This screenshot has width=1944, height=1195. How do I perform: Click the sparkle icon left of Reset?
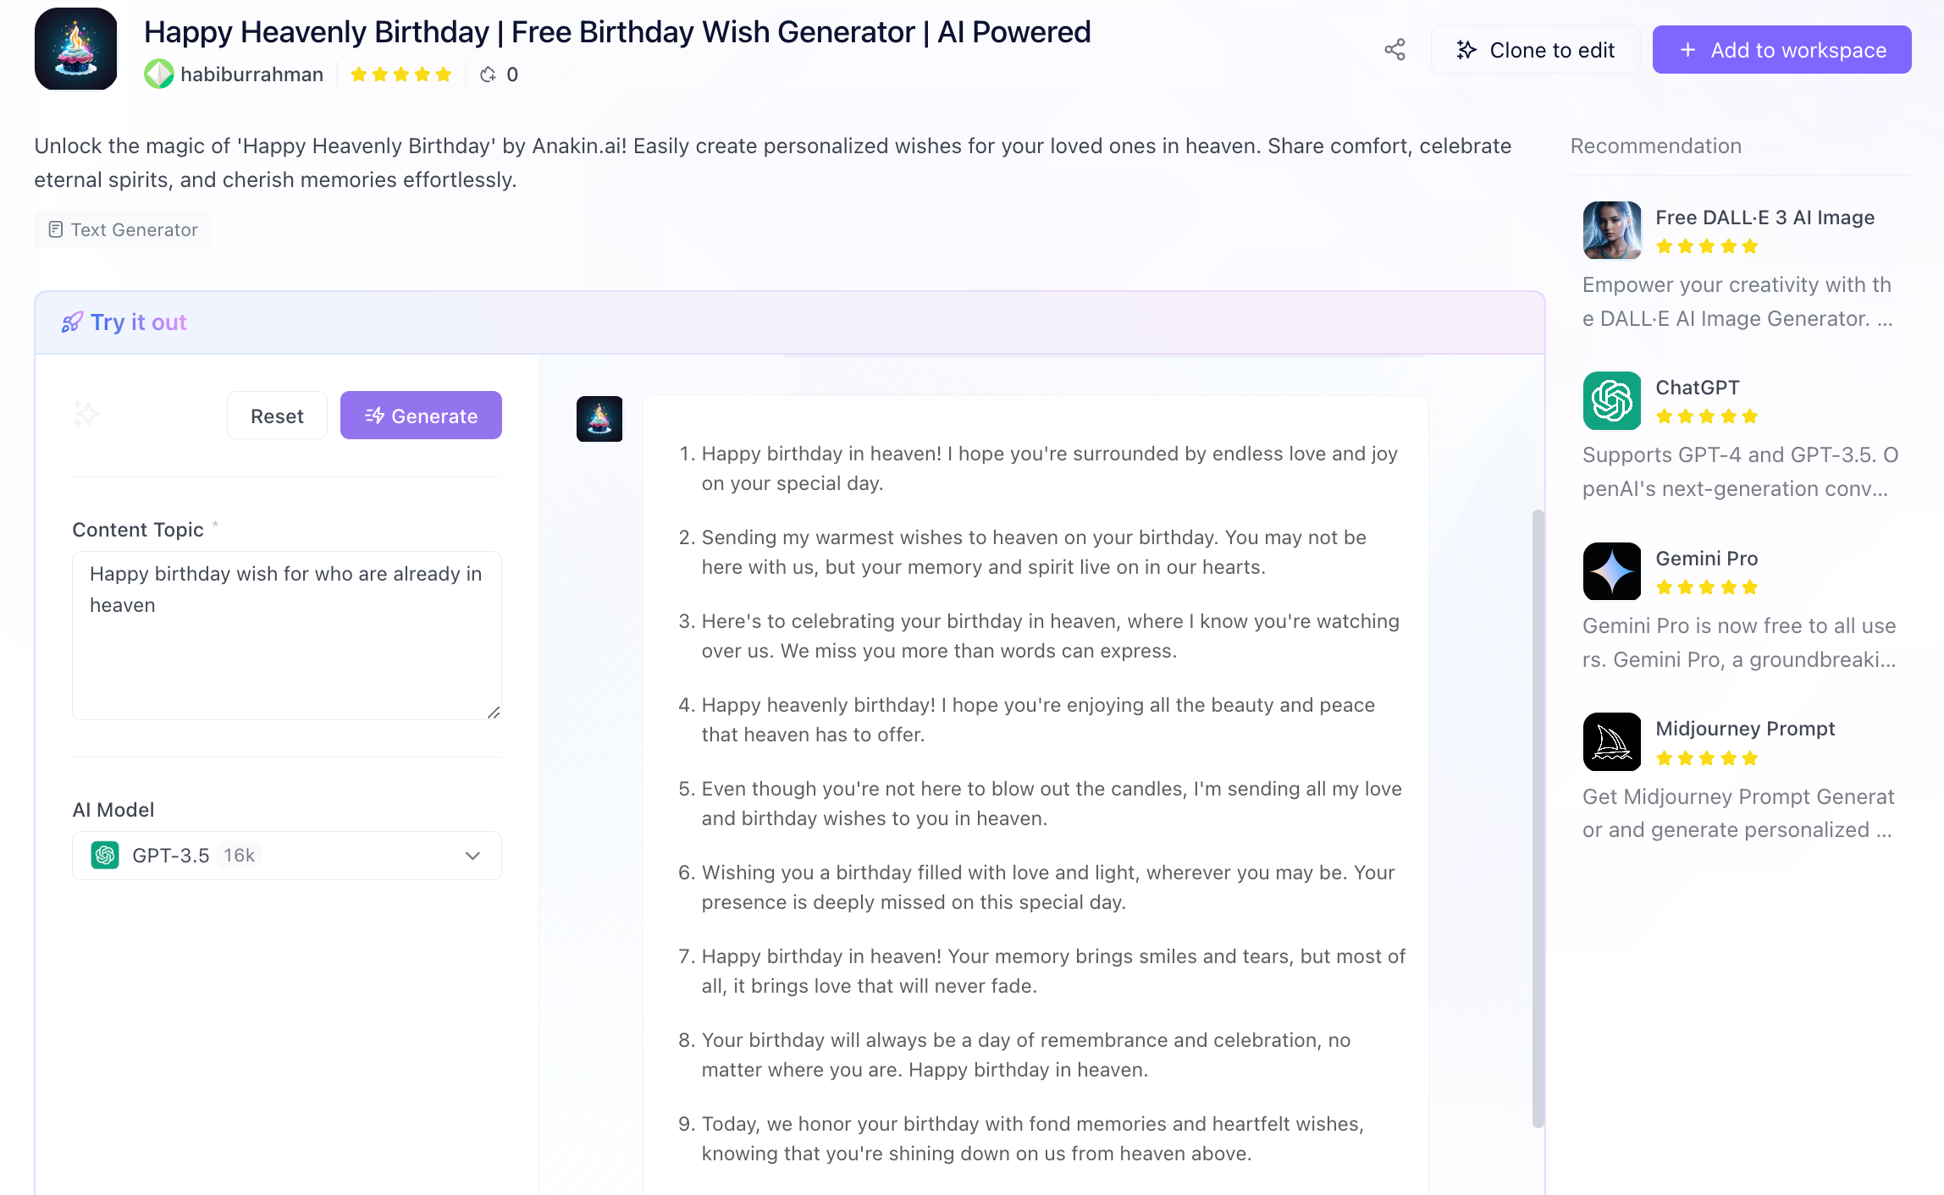[86, 415]
